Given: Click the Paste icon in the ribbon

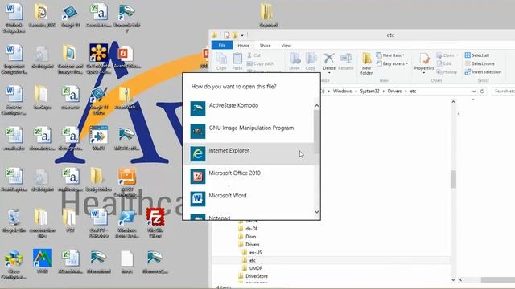Looking at the screenshot, I should pos(237,62).
